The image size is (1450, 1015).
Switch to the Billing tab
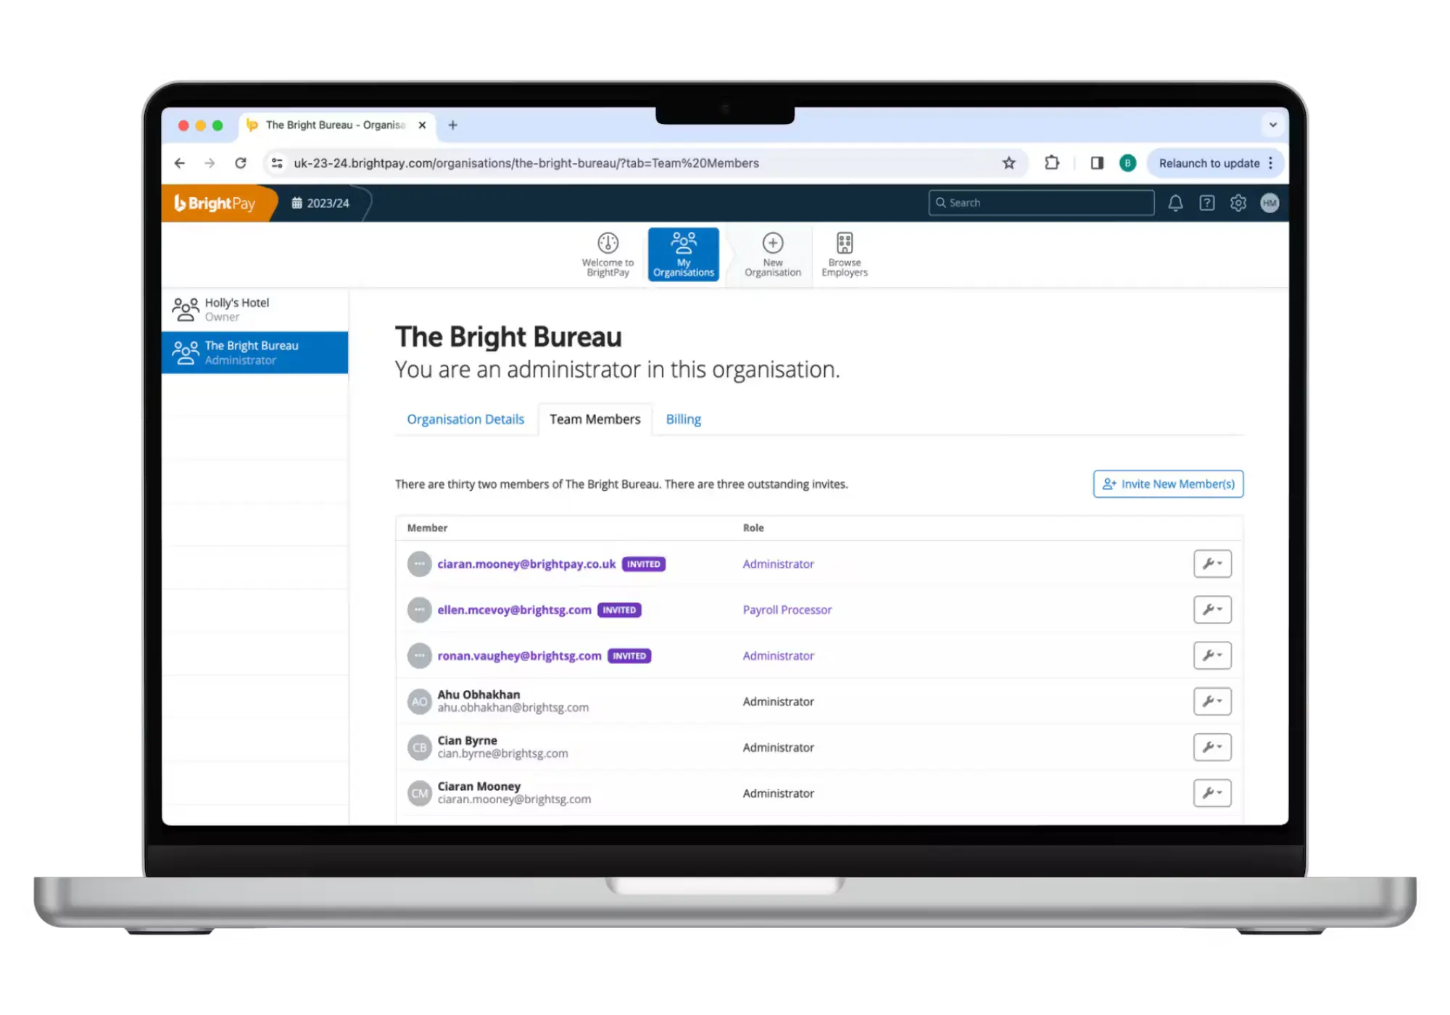(683, 420)
